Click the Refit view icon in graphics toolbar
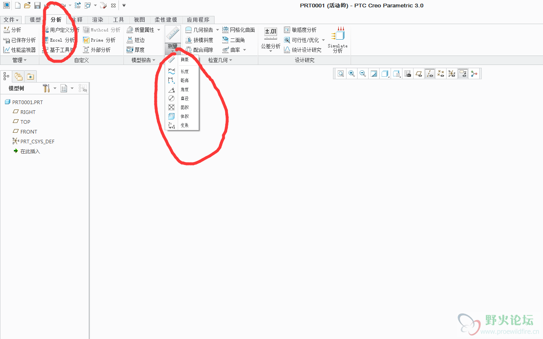This screenshot has width=543, height=339. click(x=341, y=74)
